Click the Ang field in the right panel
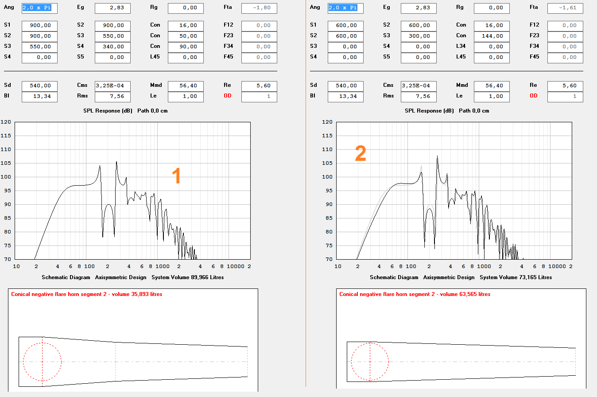The height and width of the screenshot is (397, 597). click(x=345, y=8)
